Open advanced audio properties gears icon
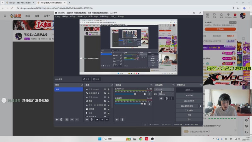This screenshot has width=252, height=142. 117,120
